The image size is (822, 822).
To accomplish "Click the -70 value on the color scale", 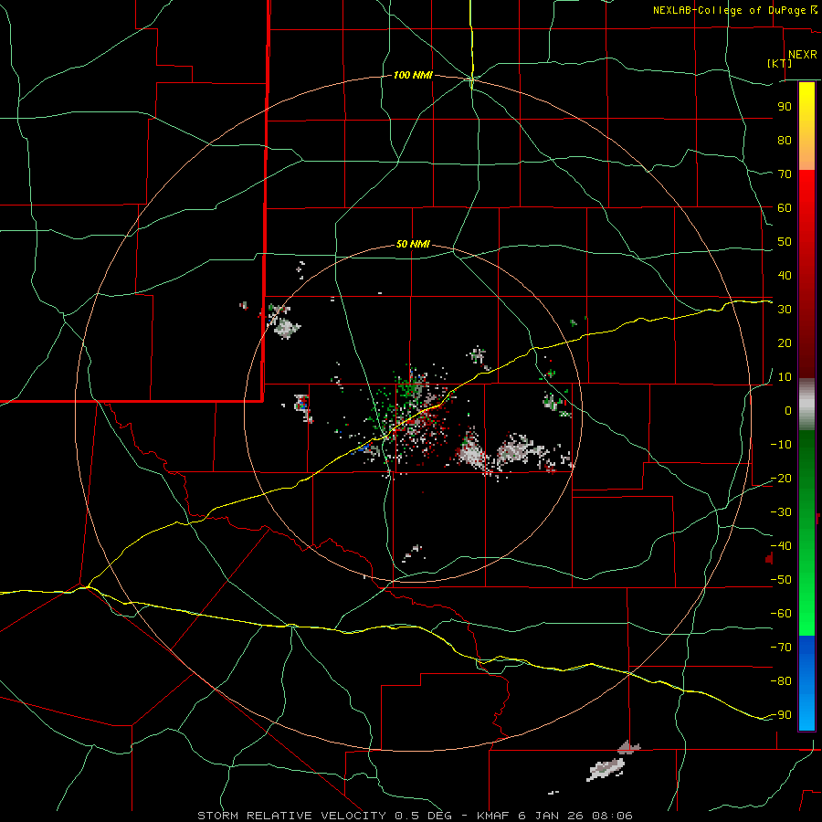I will (x=781, y=648).
